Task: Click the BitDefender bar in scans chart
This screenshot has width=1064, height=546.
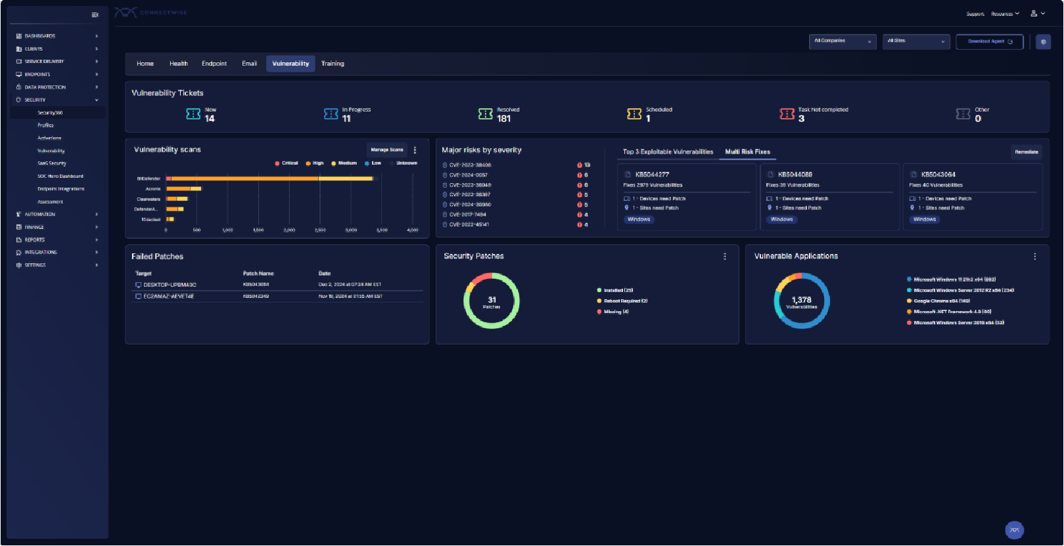Action: coord(269,178)
